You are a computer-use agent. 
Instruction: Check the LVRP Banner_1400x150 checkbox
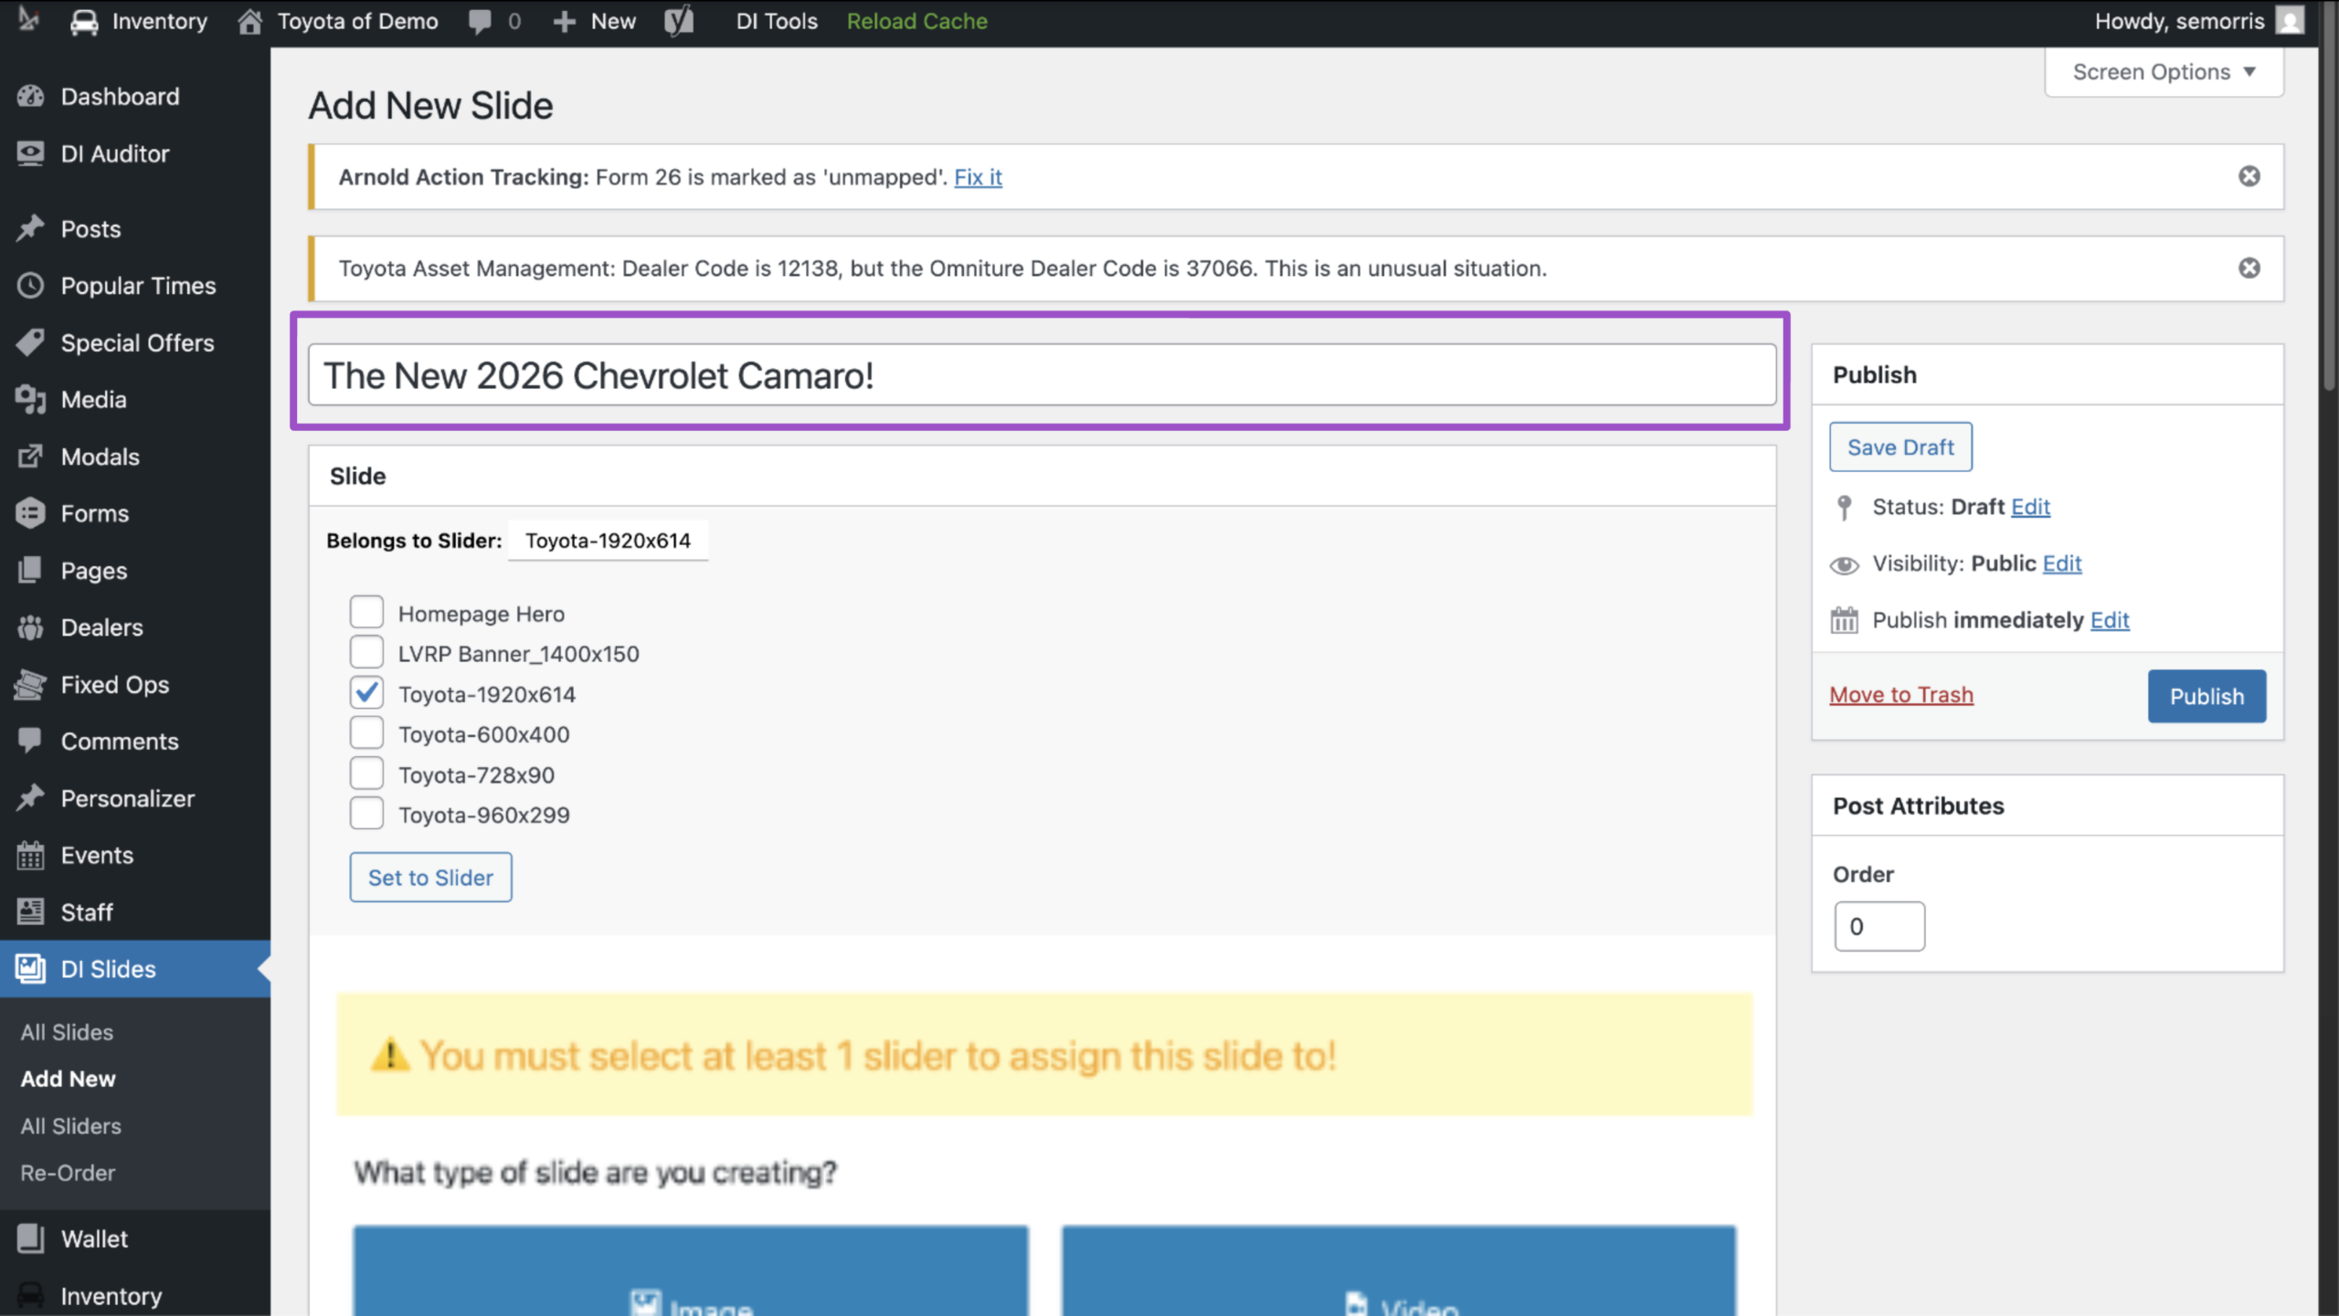(366, 652)
